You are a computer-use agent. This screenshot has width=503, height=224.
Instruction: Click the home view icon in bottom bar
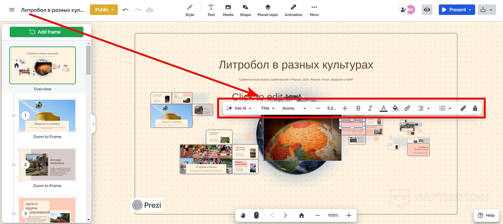[301, 215]
